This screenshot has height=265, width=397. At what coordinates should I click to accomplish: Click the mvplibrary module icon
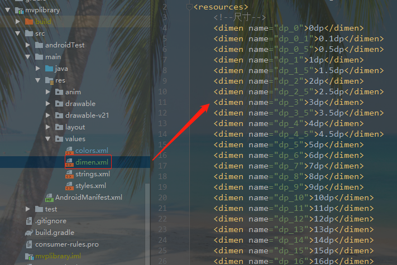coord(20,11)
